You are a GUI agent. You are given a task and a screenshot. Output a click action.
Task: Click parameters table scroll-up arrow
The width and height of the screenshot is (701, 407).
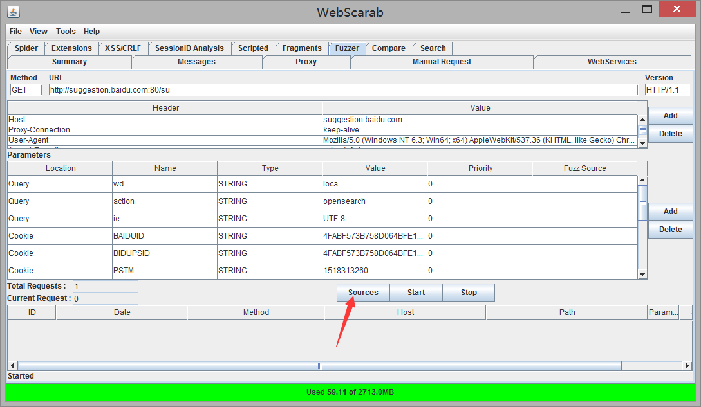[x=642, y=180]
